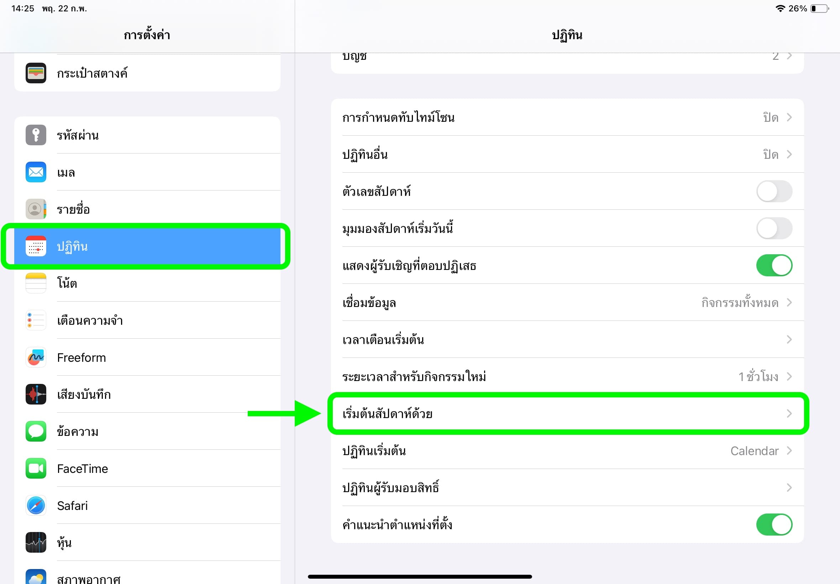This screenshot has width=840, height=584.
Task: Toggle off คำแนะนำตำแหน่งที่ตั้ง location suggestions
Action: (x=774, y=525)
